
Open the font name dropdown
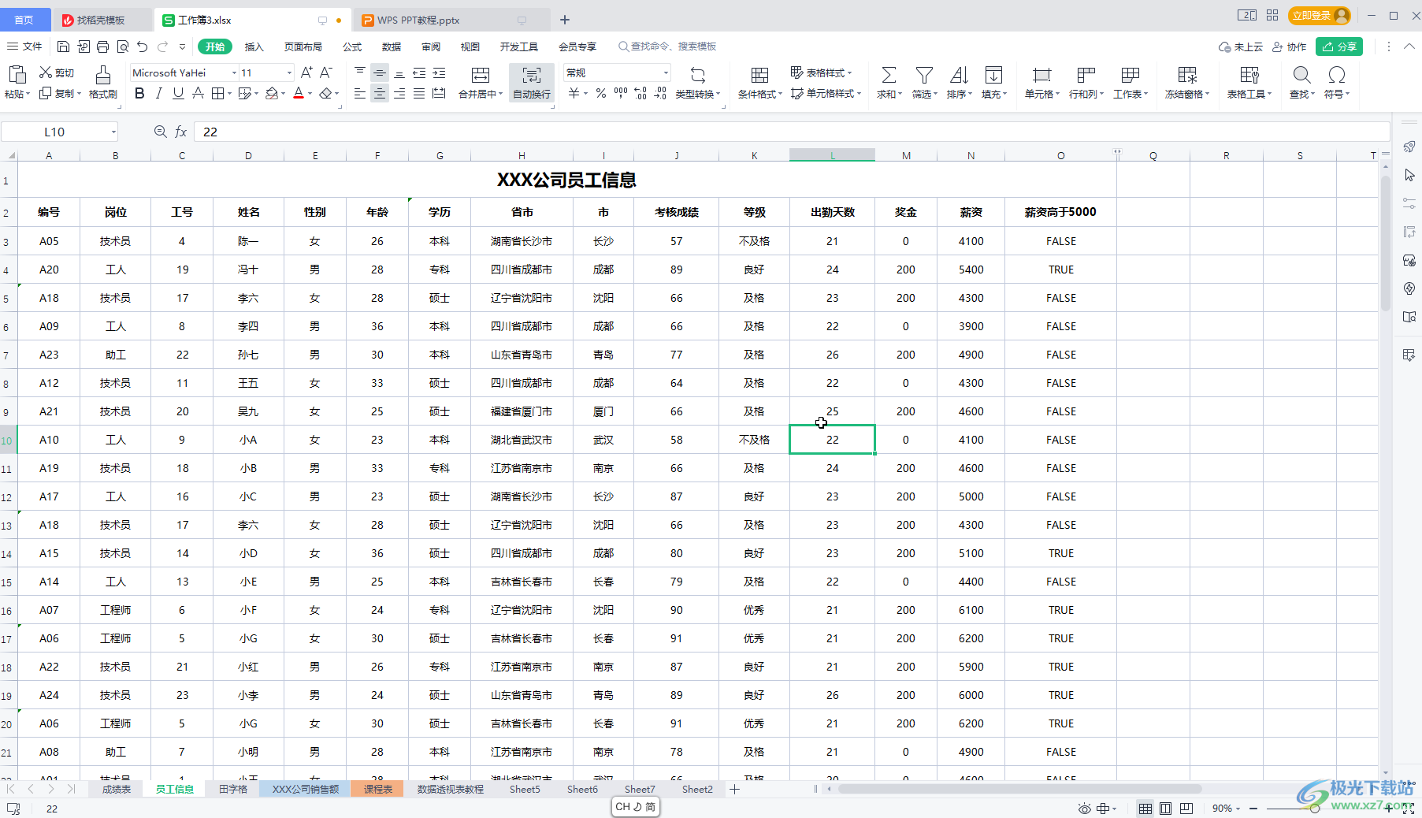234,73
